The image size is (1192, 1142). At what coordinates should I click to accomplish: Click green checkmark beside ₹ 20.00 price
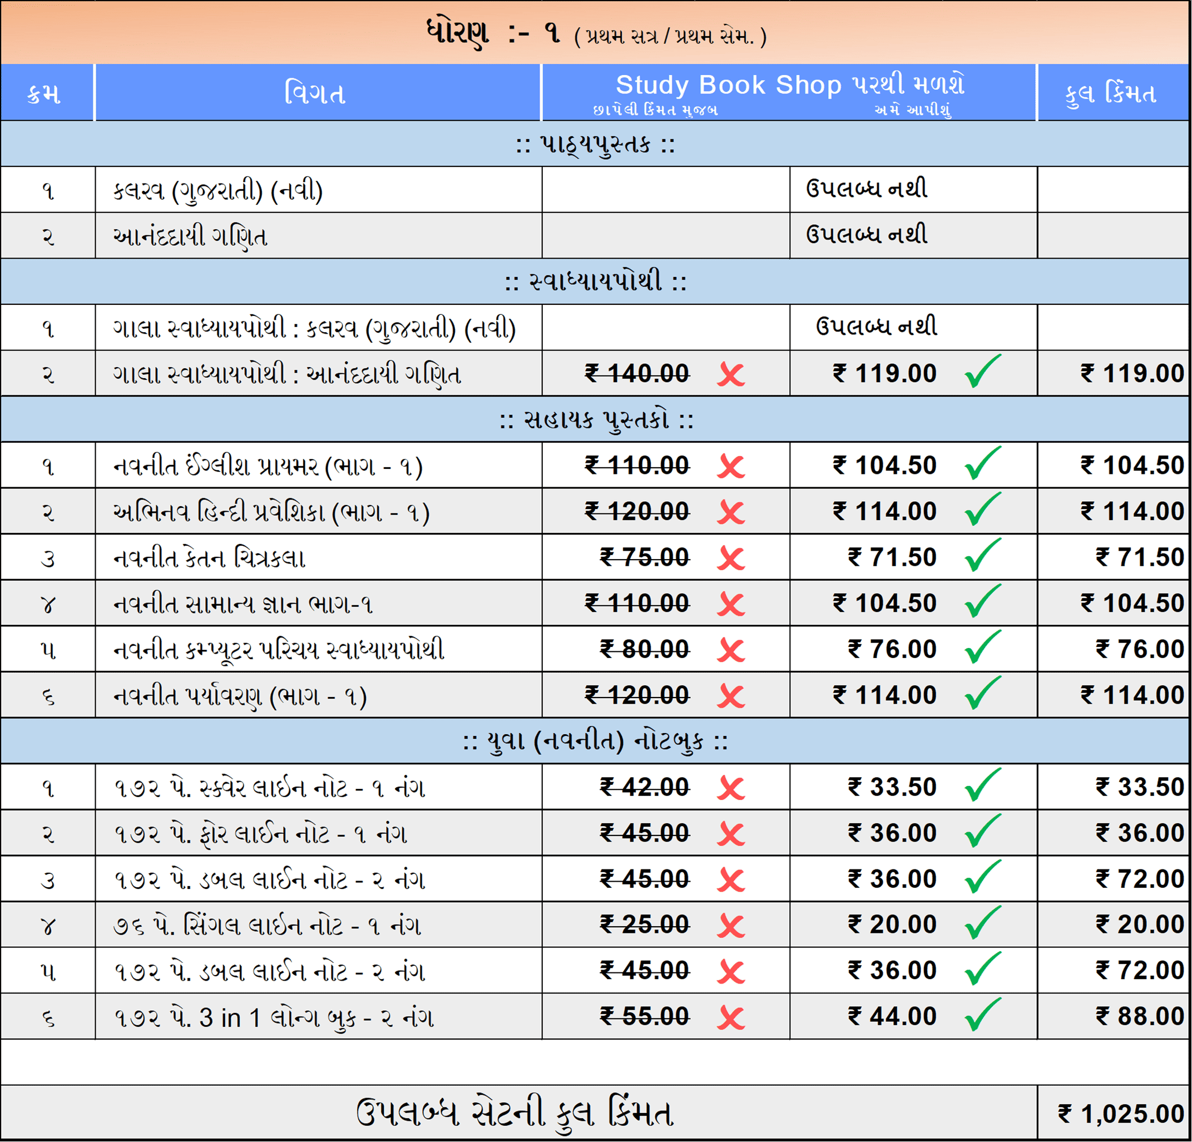click(x=982, y=923)
